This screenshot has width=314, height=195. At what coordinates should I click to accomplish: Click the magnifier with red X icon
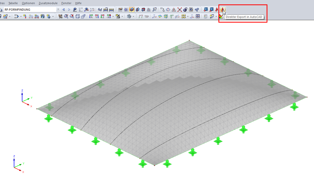(x=72, y=16)
